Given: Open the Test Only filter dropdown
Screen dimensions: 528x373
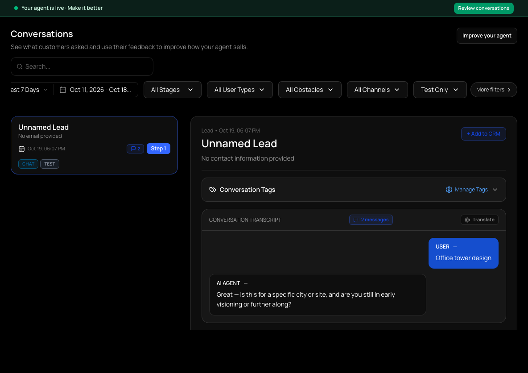Looking at the screenshot, I should click(x=440, y=90).
